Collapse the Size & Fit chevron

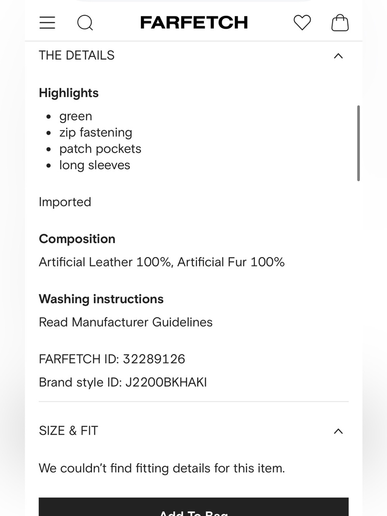338,431
